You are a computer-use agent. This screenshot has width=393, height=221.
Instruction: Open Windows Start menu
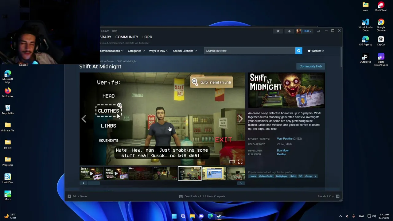174,216
